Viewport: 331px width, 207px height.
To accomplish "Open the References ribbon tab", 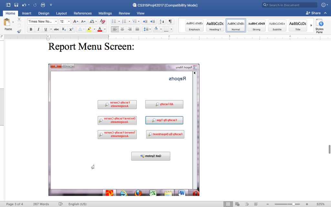I will [82, 13].
